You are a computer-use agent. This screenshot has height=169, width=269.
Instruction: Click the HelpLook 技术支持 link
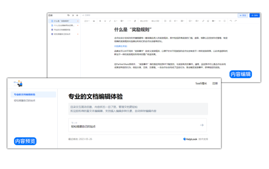(195, 139)
